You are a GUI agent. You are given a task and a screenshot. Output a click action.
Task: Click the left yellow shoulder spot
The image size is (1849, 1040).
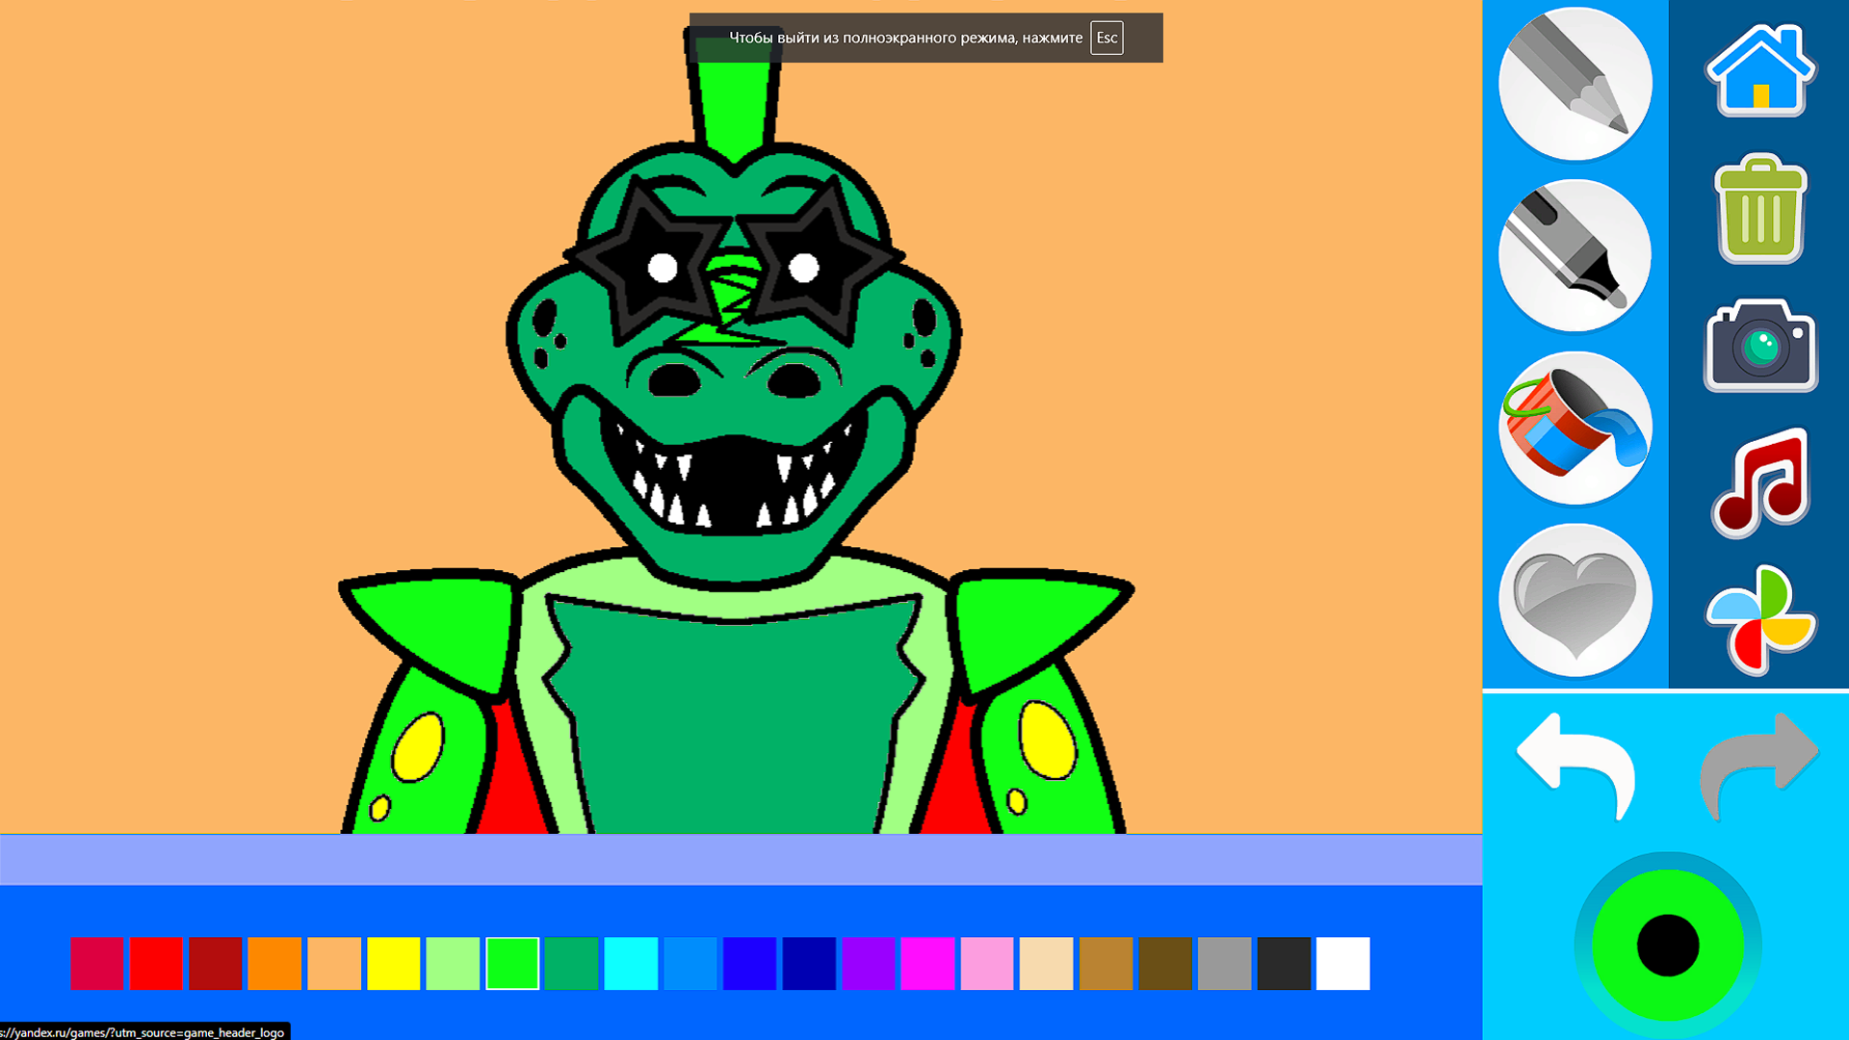[x=419, y=747]
